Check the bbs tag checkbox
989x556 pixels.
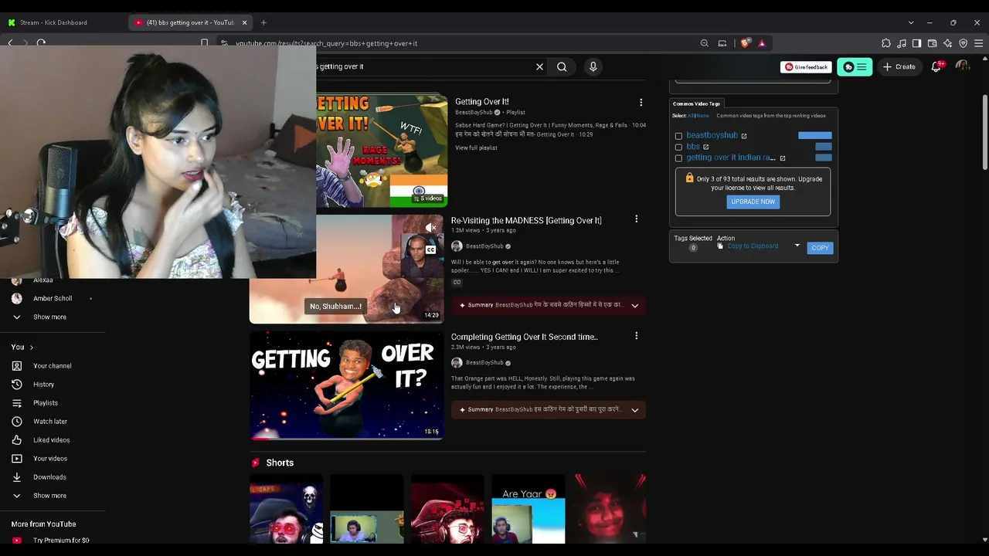[678, 147]
